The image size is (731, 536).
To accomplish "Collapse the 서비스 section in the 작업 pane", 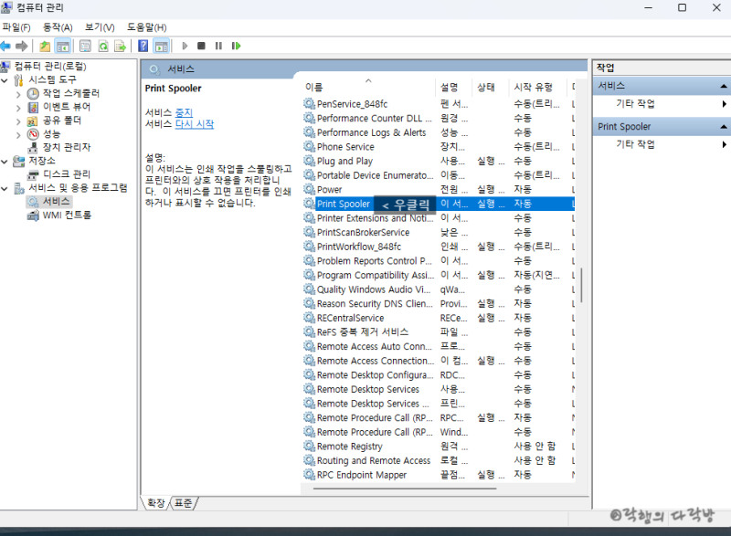I will [723, 86].
